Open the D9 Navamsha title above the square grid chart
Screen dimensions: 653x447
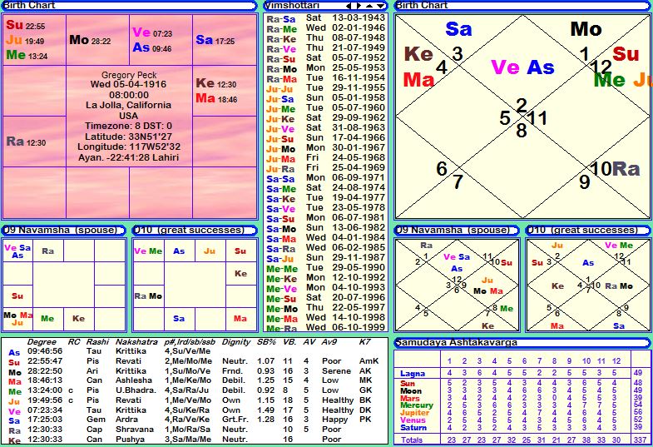coord(64,230)
